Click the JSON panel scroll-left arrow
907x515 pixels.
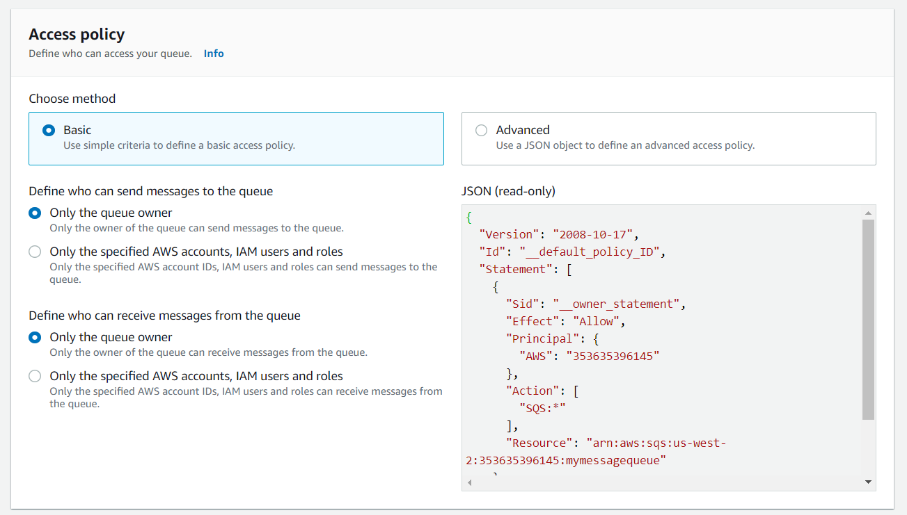point(469,482)
